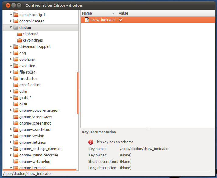Click the gedit-2 folder icon

pyautogui.click(x=16, y=98)
